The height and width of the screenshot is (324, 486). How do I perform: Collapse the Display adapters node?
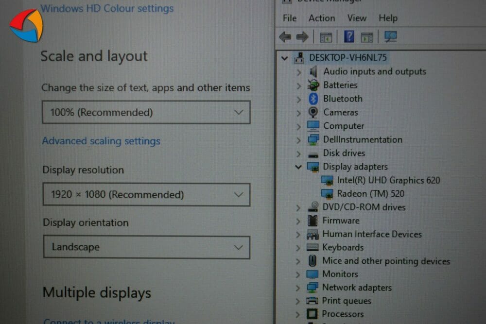(298, 167)
